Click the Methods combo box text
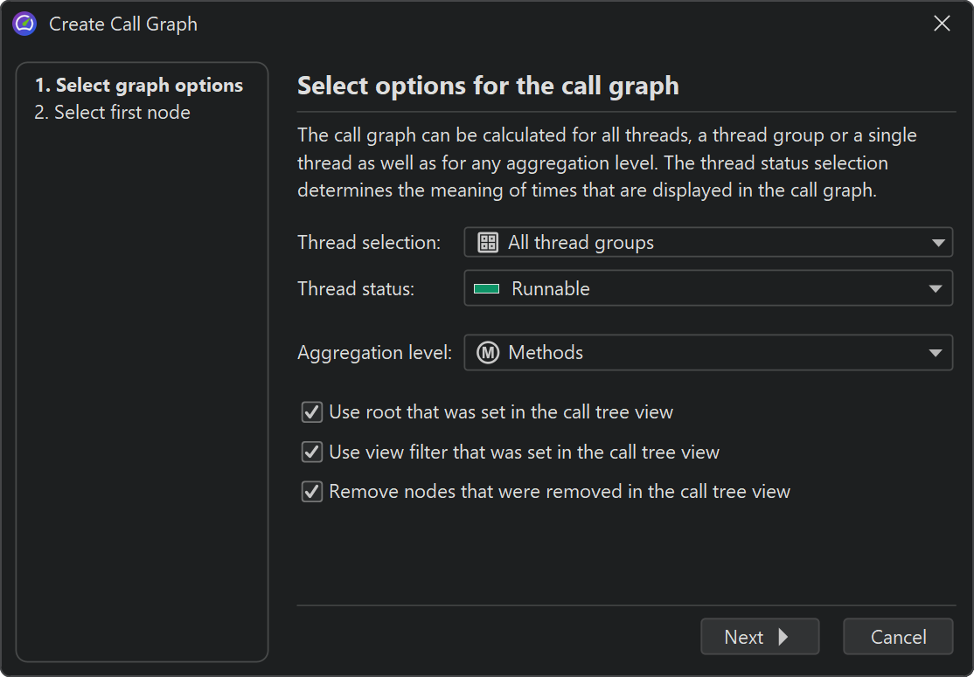The image size is (974, 677). (546, 353)
